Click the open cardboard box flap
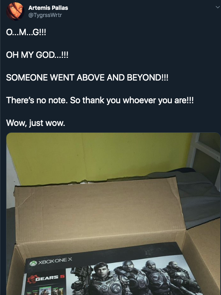Screen dimensions: 221x295 99,210
